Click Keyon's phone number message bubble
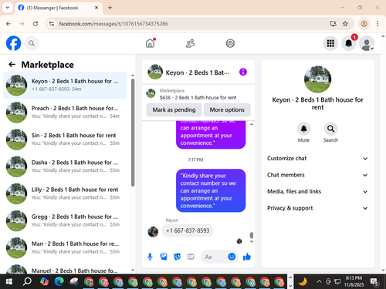Viewport: 386px width, 289px height. tap(188, 230)
